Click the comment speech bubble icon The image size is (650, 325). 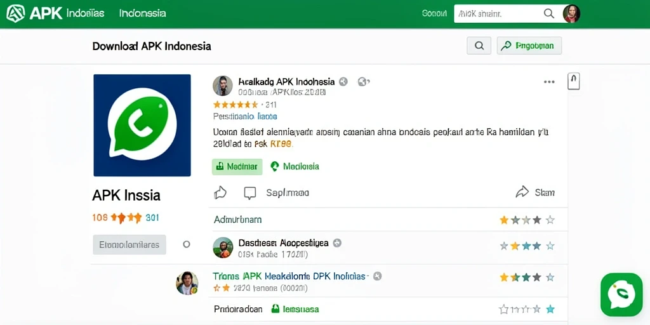click(250, 193)
